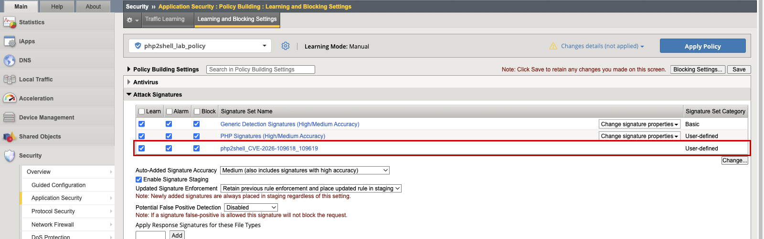
Task: Uncheck Learn for php2shell_CVE-2026-109618_109619
Action: tap(141, 149)
